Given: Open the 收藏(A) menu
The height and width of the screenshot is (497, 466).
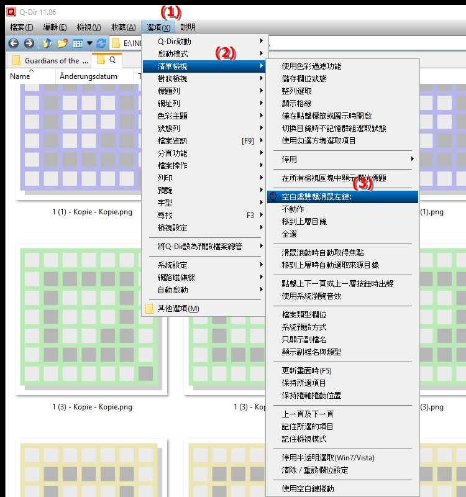Looking at the screenshot, I should point(123,27).
